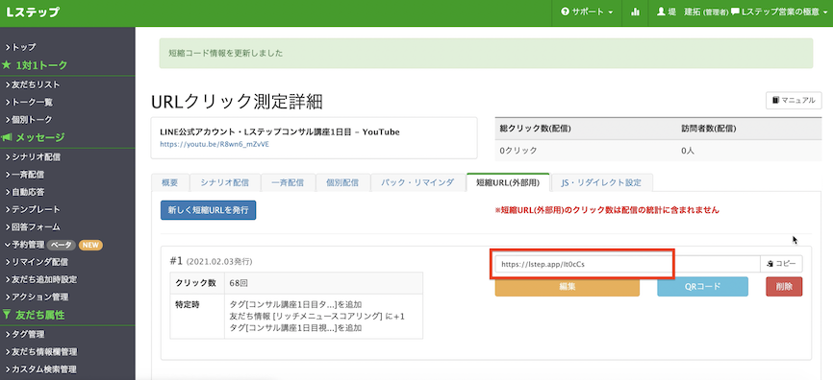
Task: Click the support question mark icon
Action: tap(565, 12)
